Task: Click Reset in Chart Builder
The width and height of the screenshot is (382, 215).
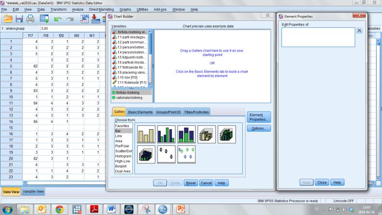Action: click(191, 183)
